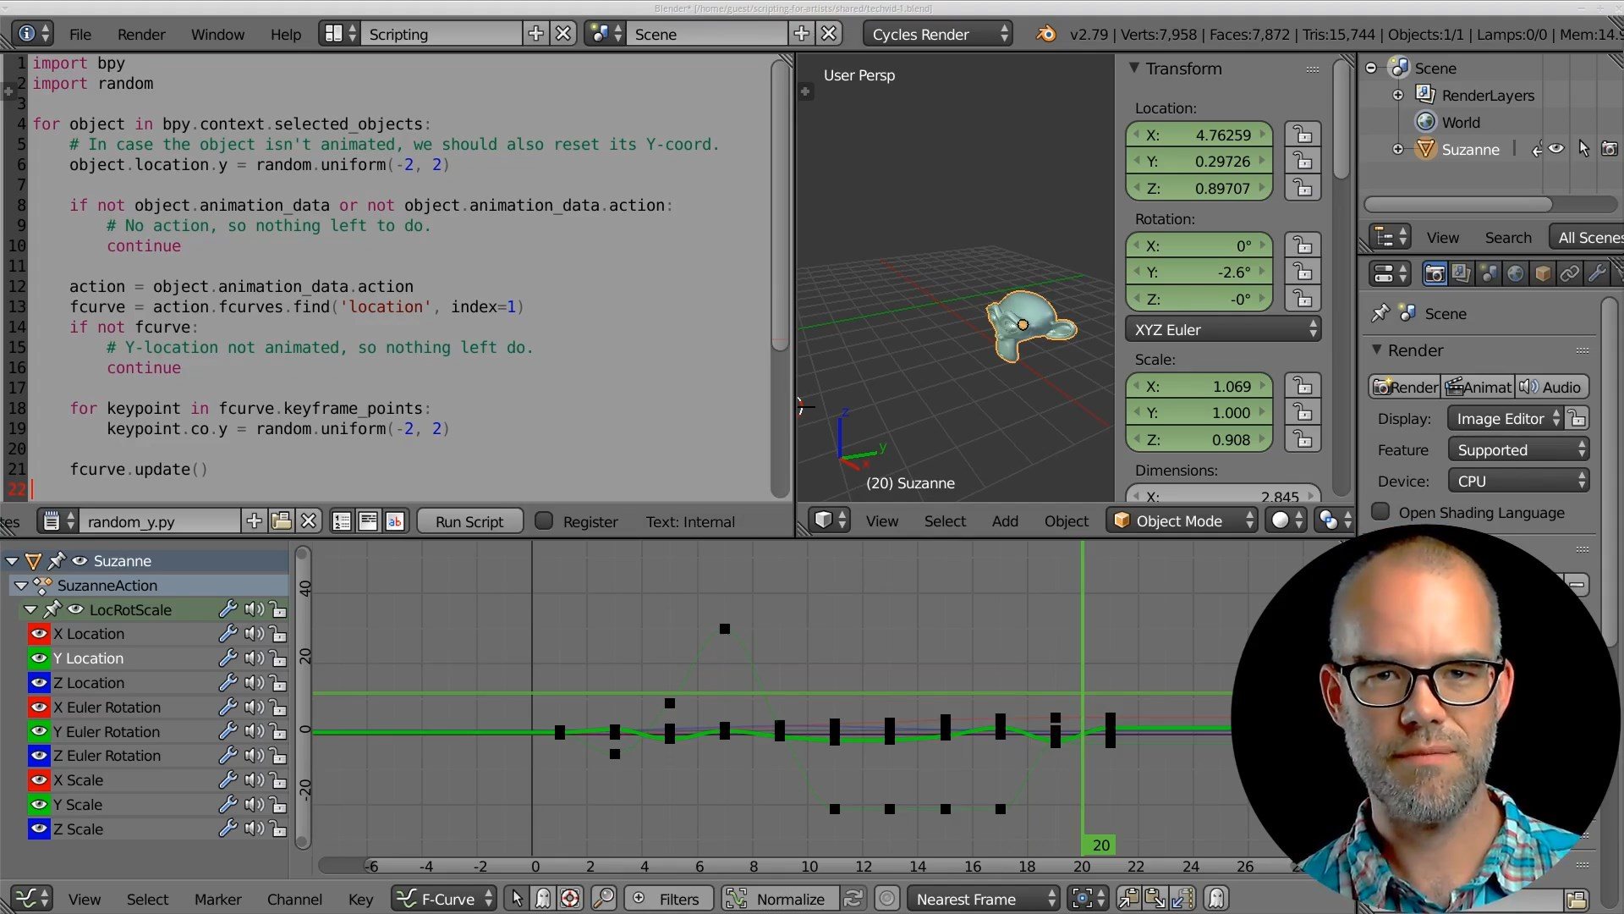
Task: Open the Cycles Render engine dropdown
Action: coord(939,34)
